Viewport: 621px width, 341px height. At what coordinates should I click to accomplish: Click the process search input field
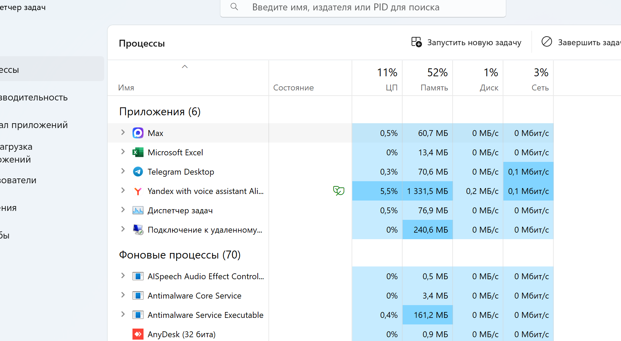click(x=363, y=7)
